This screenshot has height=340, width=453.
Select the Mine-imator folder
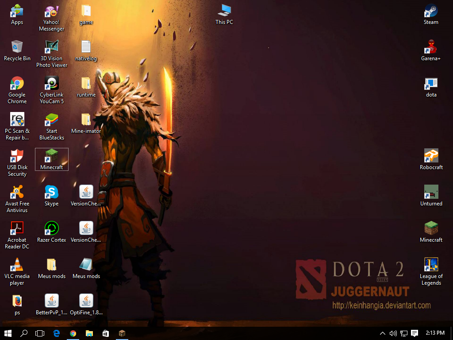(86, 124)
